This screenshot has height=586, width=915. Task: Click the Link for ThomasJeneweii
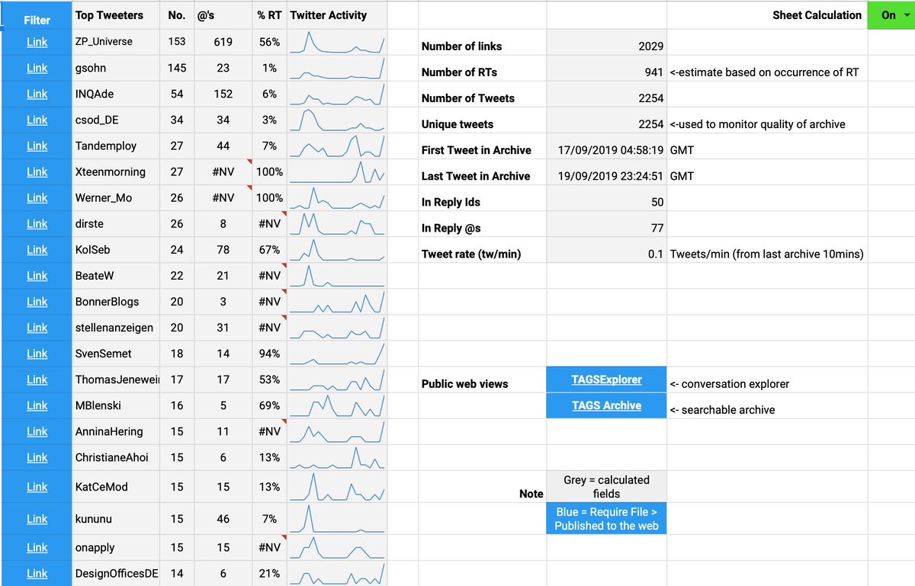(37, 379)
